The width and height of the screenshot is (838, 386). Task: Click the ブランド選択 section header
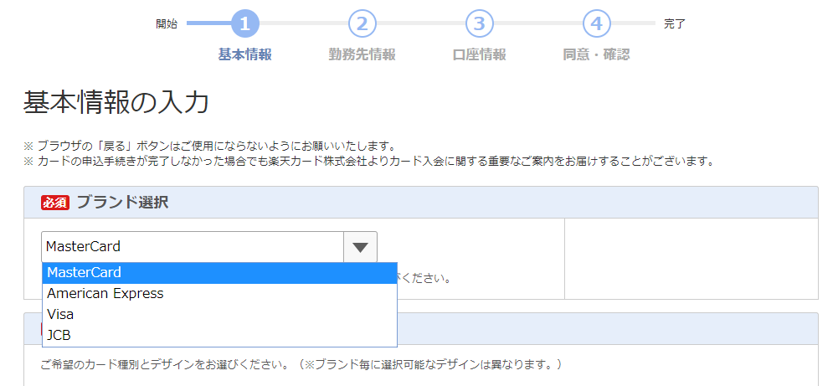(x=122, y=203)
